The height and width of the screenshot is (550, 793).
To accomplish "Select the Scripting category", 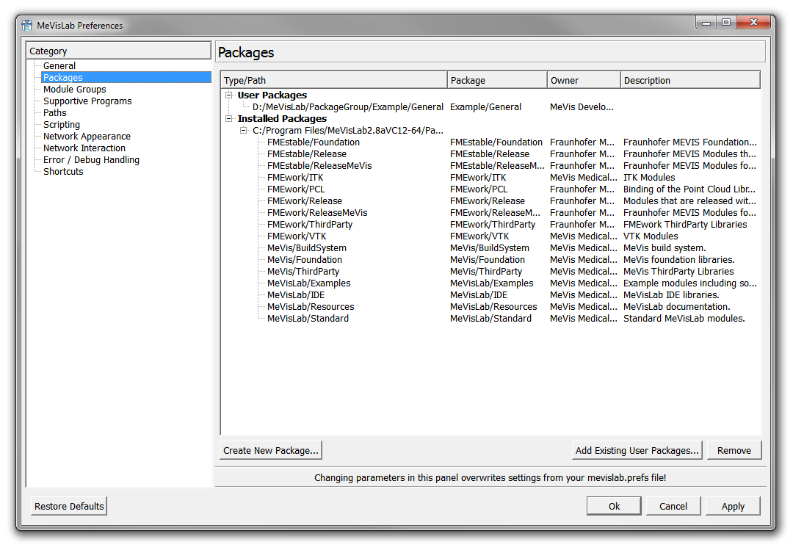I will tap(62, 125).
